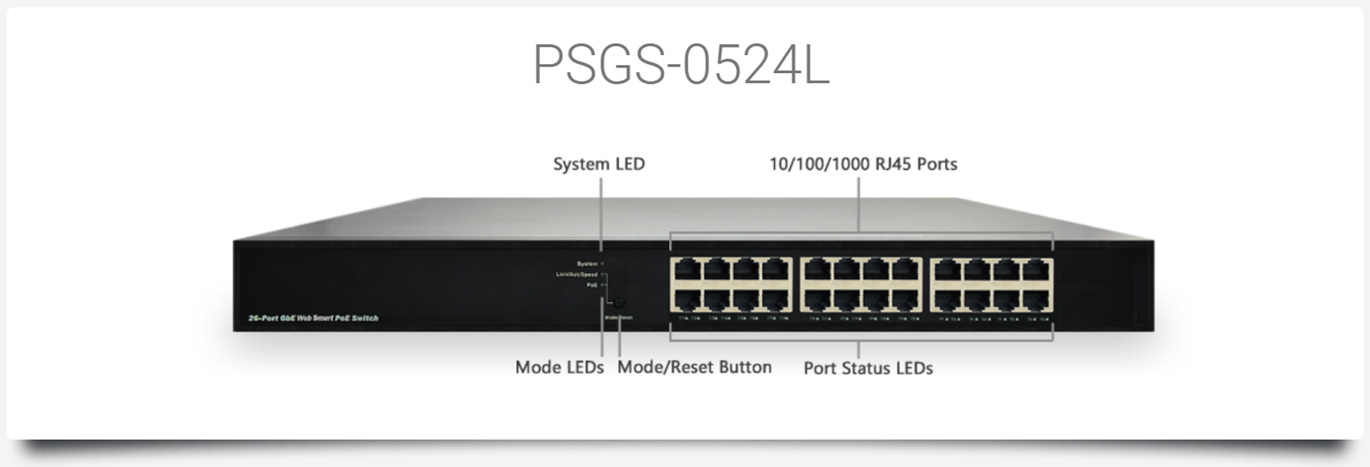Click the Link/Act/Speed mode LED
The width and height of the screenshot is (1370, 467).
[x=602, y=275]
